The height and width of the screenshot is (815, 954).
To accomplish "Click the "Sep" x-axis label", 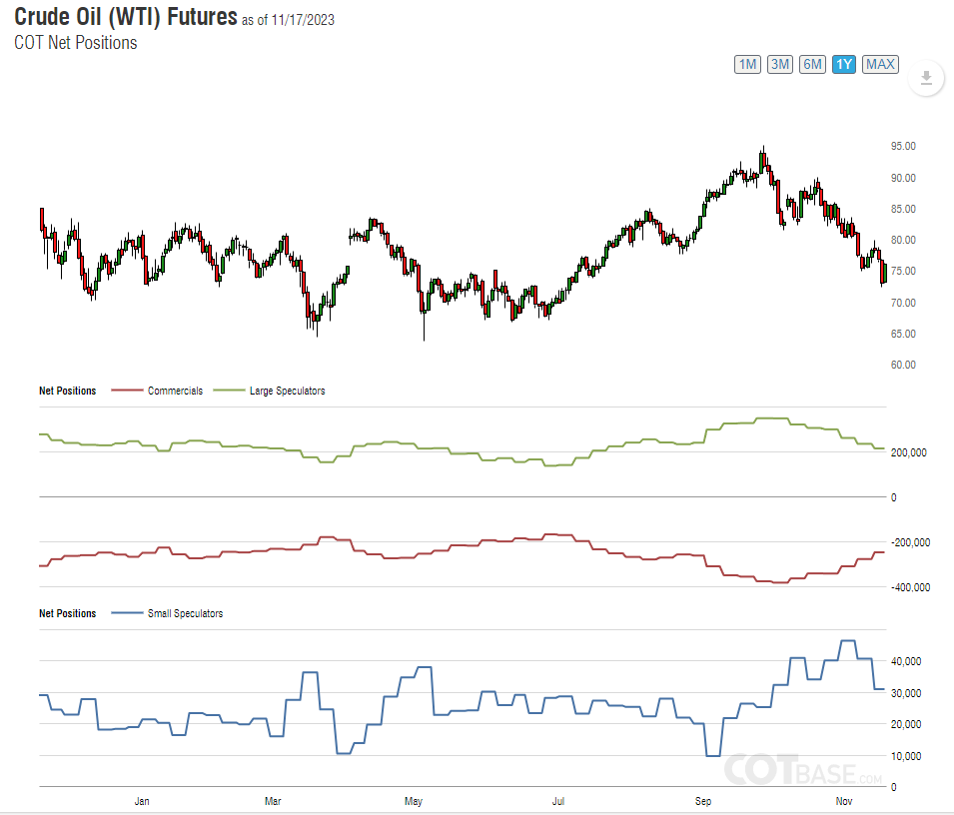I will (x=703, y=800).
